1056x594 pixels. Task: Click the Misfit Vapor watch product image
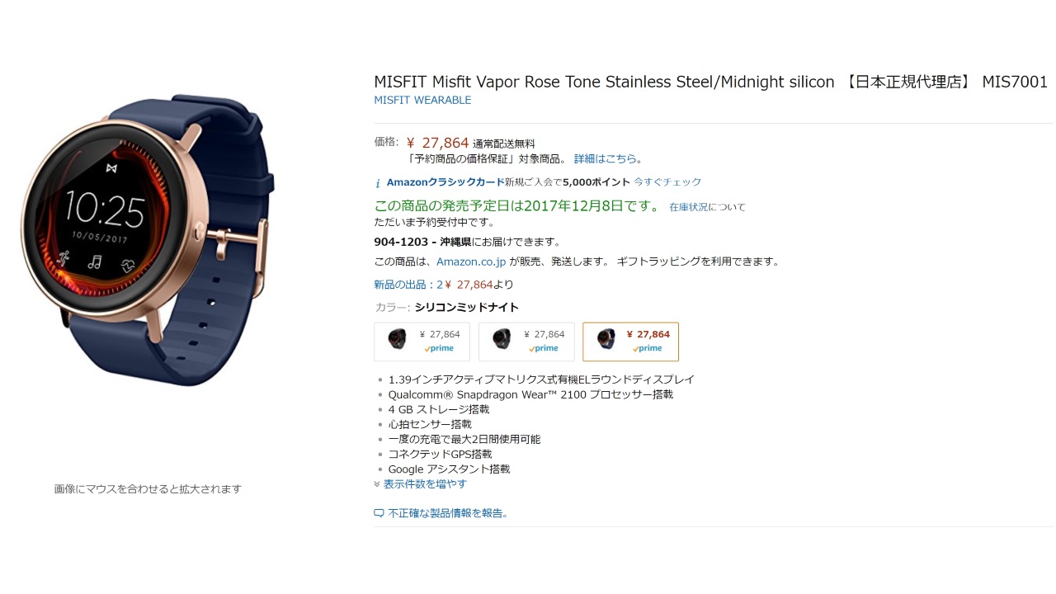pyautogui.click(x=148, y=240)
